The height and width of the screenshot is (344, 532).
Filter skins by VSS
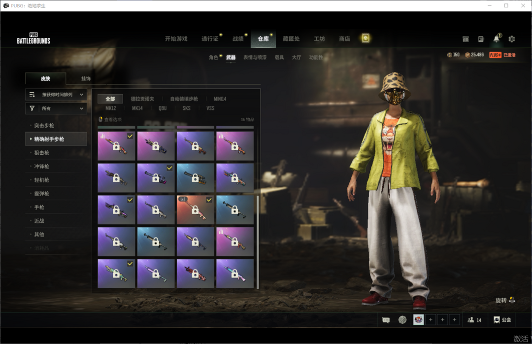point(210,108)
